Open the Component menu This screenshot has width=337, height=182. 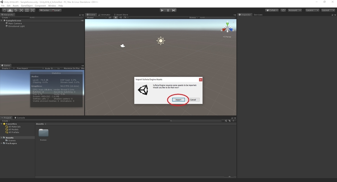(40, 6)
